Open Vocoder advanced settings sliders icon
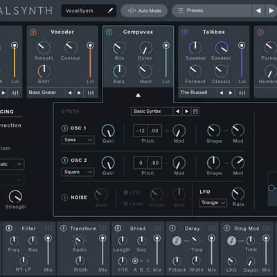 coord(91,93)
